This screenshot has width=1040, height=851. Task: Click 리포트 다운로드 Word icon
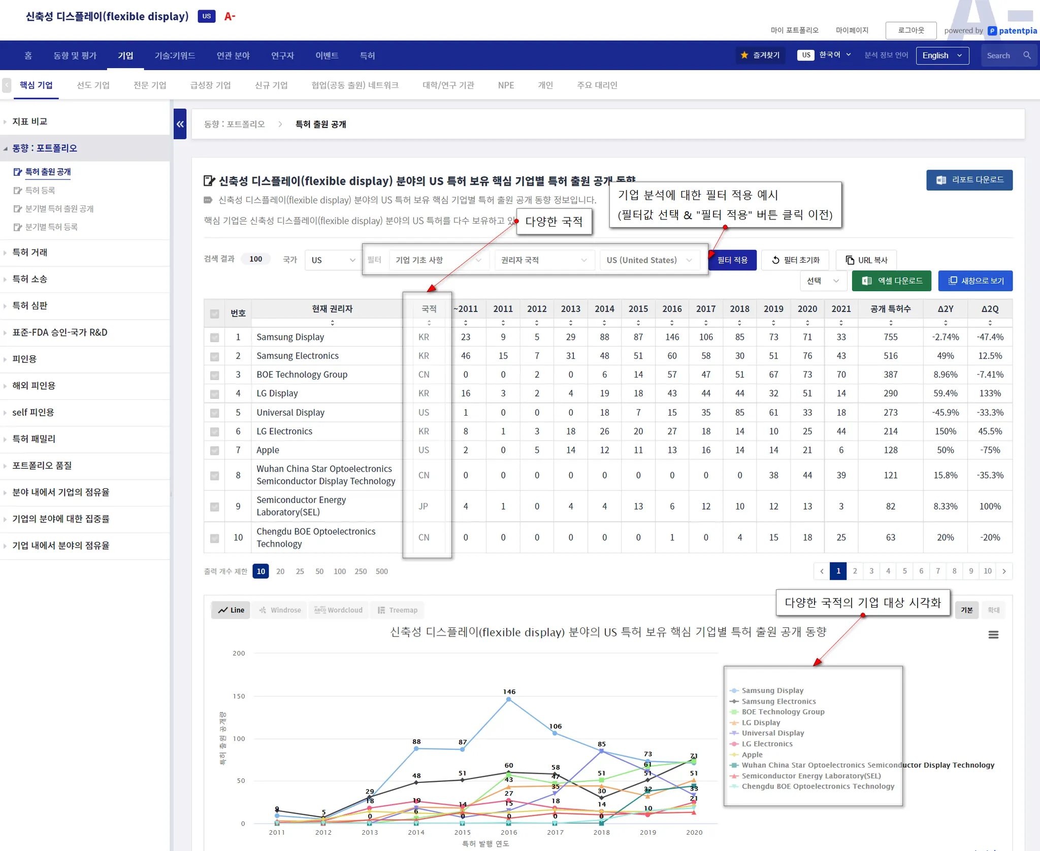tap(941, 180)
